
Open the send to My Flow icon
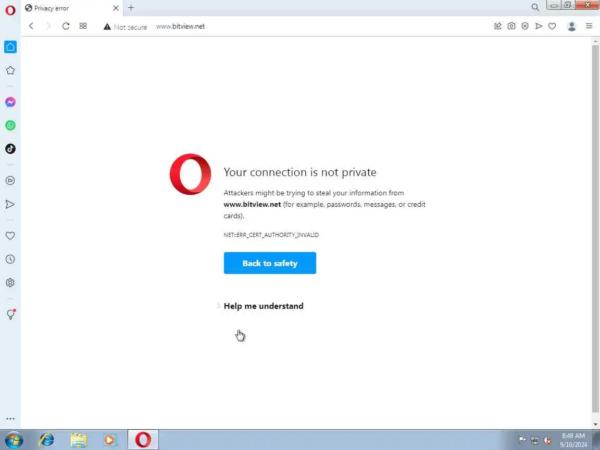click(x=539, y=26)
